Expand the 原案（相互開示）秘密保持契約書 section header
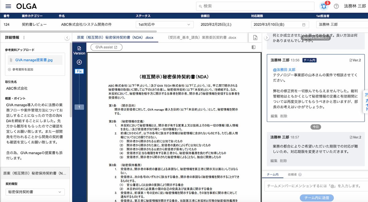368x202 pixels. point(35,173)
